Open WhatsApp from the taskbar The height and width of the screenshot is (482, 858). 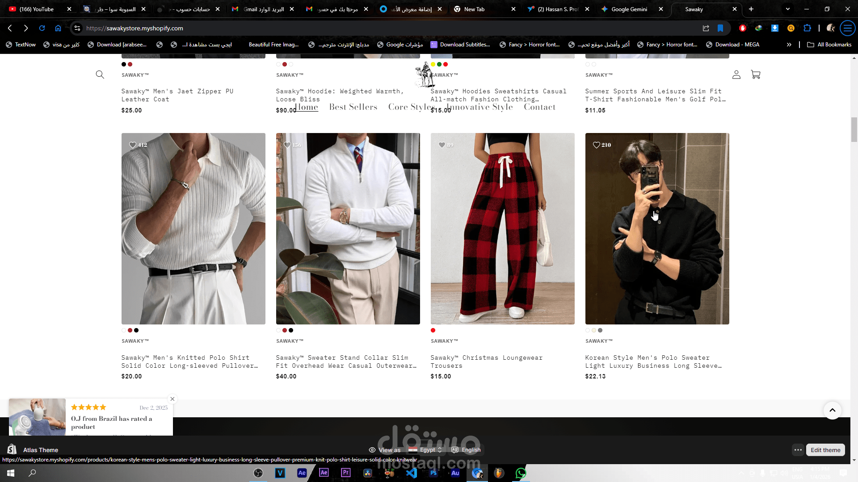coord(521,473)
